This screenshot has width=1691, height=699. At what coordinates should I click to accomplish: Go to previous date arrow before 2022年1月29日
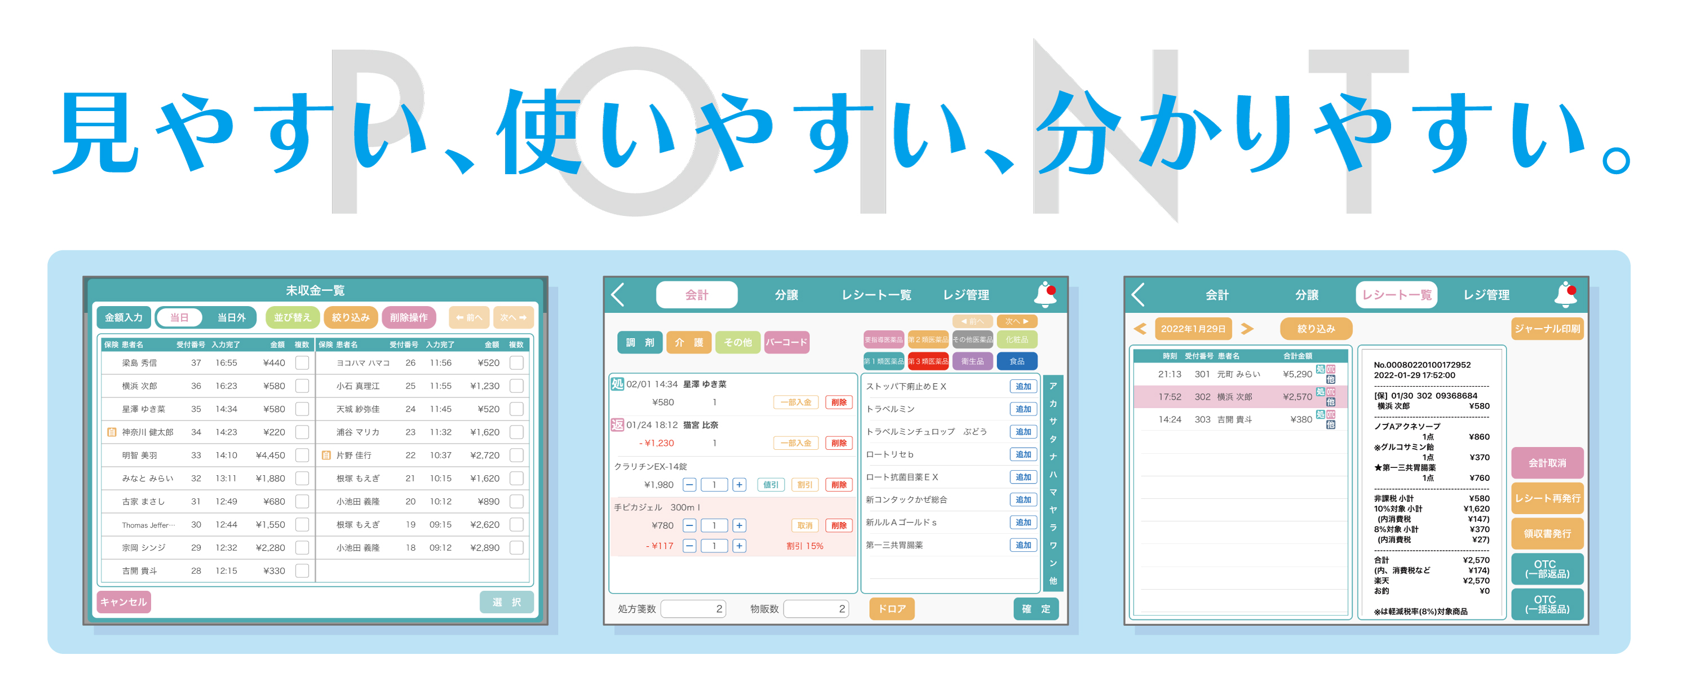[x=1140, y=328]
